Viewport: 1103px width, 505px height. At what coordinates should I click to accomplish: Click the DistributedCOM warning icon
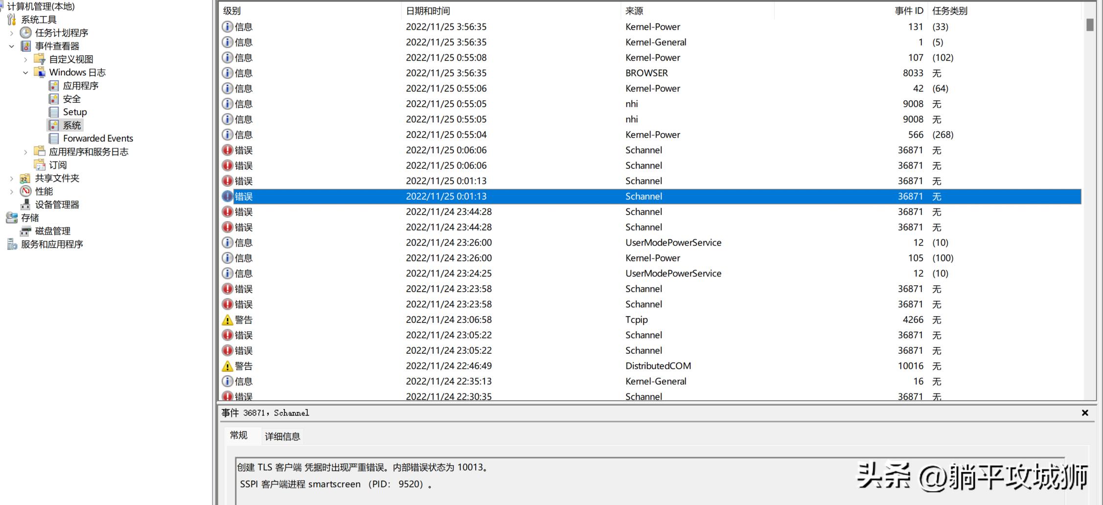click(227, 366)
